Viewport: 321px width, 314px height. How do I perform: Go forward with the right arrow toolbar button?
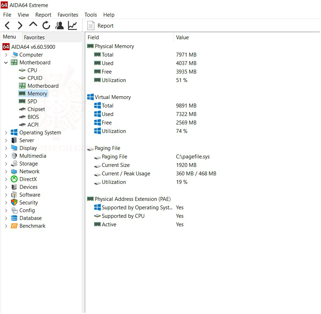click(x=20, y=25)
